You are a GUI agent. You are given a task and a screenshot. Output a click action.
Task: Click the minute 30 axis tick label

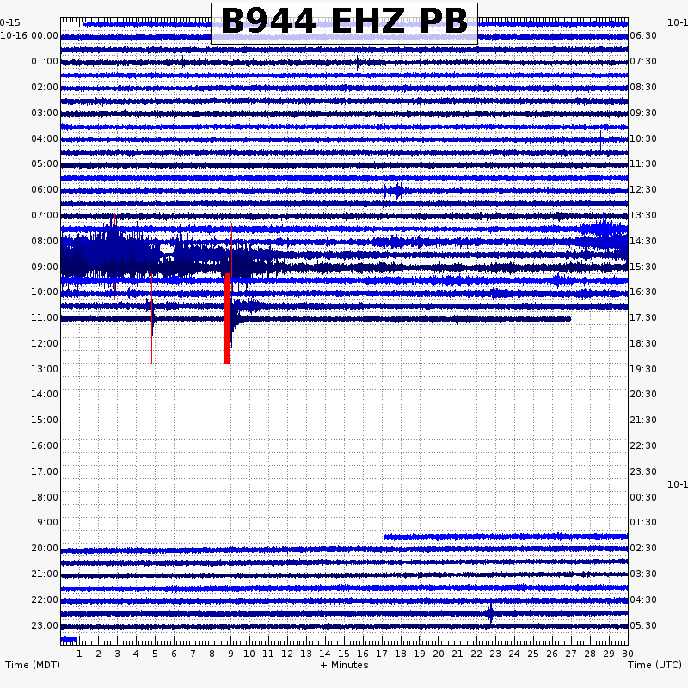coord(628,654)
